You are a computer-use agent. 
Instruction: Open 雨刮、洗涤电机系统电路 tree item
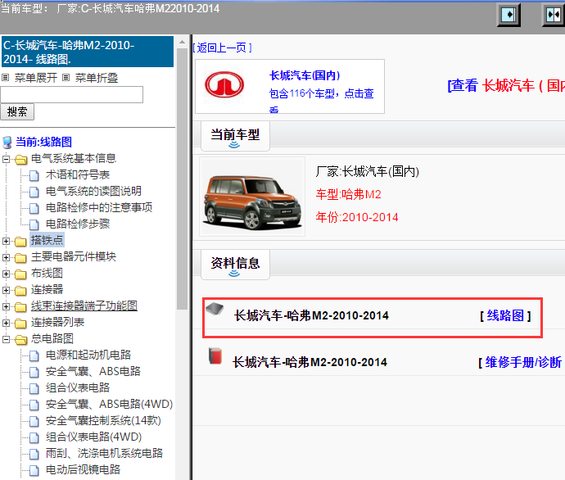click(104, 453)
